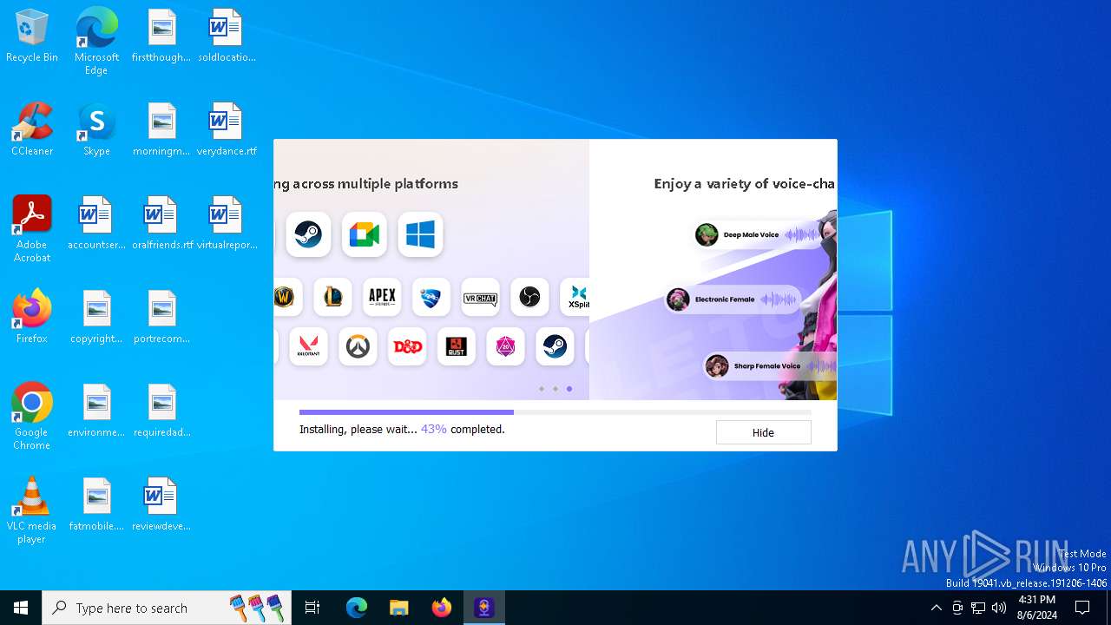The height and width of the screenshot is (625, 1111).
Task: Open Edge from the taskbar
Action: coord(357,608)
